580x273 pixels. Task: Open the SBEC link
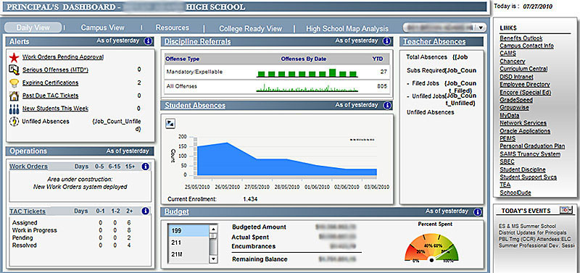pyautogui.click(x=507, y=161)
